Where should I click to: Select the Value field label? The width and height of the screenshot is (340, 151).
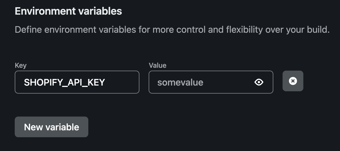[158, 65]
